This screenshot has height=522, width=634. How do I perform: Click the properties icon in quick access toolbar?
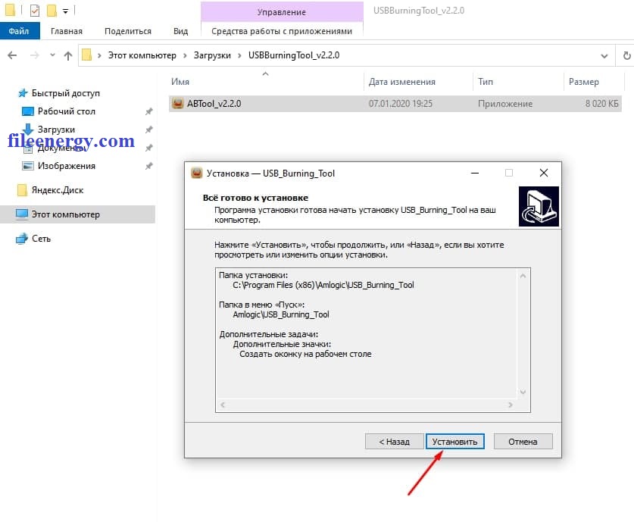pos(35,10)
